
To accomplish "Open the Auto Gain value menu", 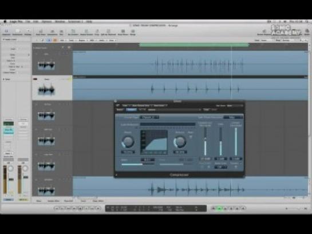I will click(x=220, y=167).
